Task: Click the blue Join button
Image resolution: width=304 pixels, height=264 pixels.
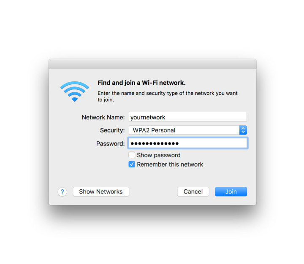Action: point(231,191)
